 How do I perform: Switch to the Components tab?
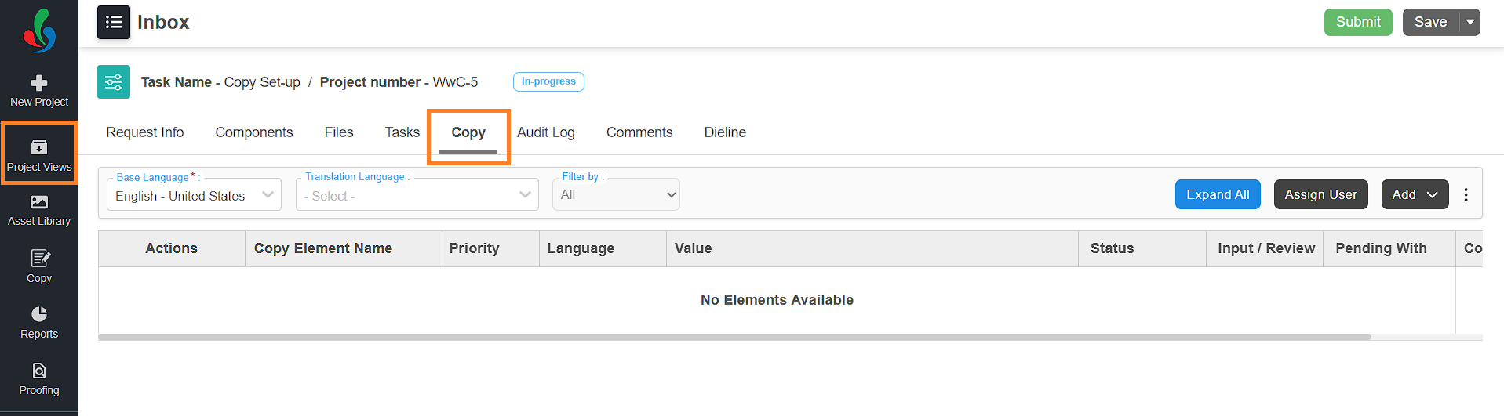point(254,132)
